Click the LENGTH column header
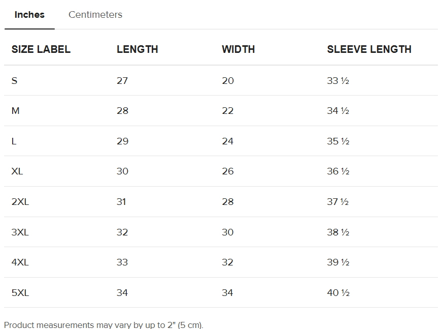The height and width of the screenshot is (329, 442). tap(138, 49)
